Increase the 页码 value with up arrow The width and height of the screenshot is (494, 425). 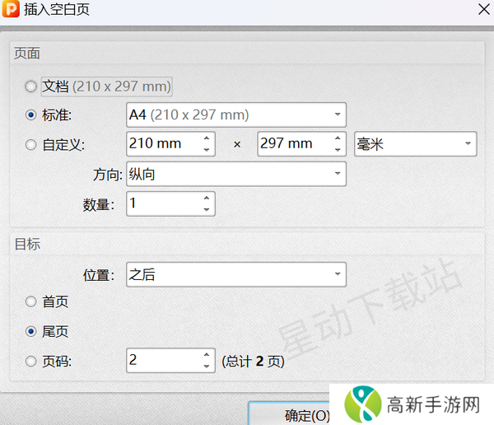[x=207, y=355]
